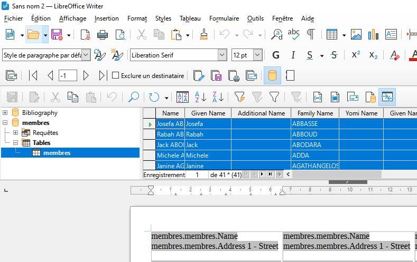Save the document with the floppy icon
The image size is (417, 262).
tap(57, 34)
